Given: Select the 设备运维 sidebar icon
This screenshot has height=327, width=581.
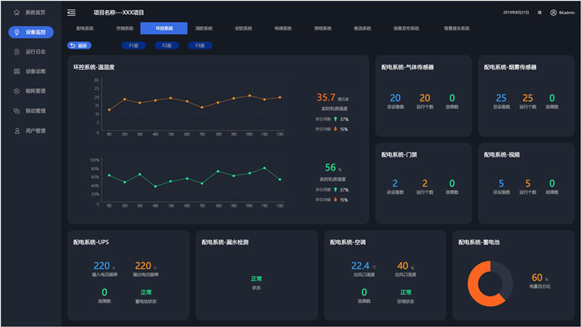Looking at the screenshot, I should pos(17,72).
